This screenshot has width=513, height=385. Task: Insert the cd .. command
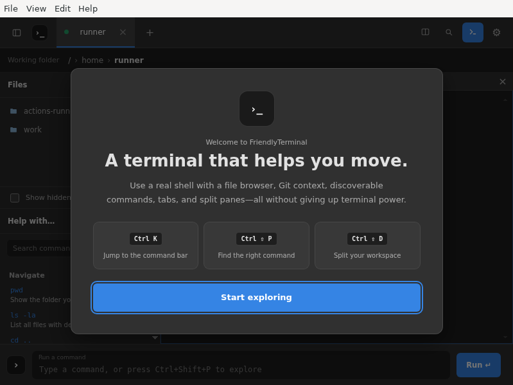(21, 340)
